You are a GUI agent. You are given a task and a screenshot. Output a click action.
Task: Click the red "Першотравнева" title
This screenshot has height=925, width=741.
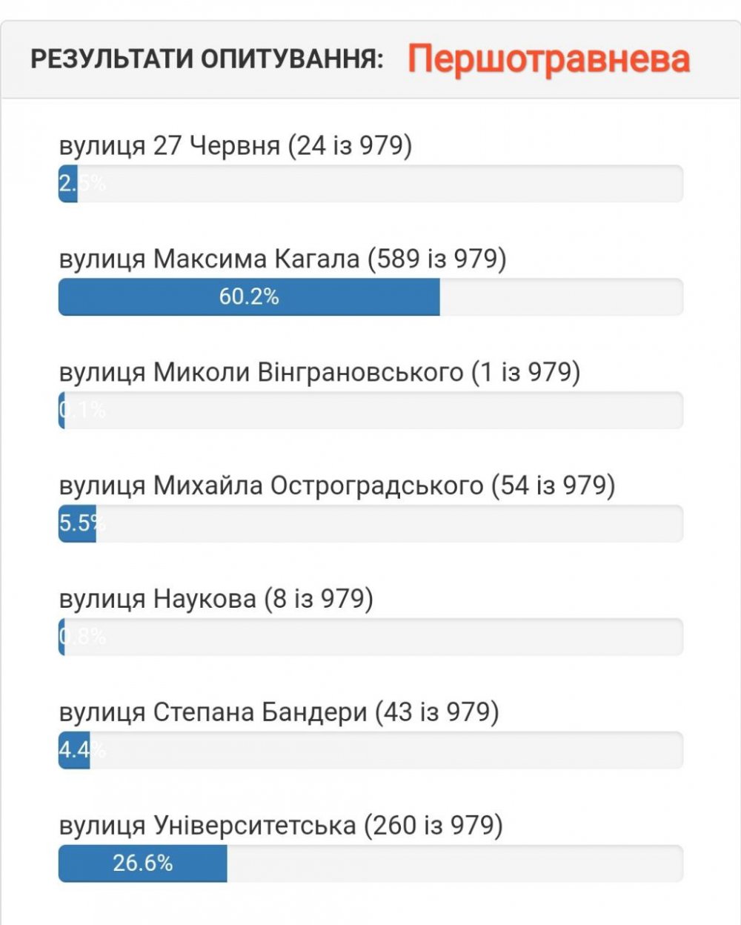[x=548, y=59]
